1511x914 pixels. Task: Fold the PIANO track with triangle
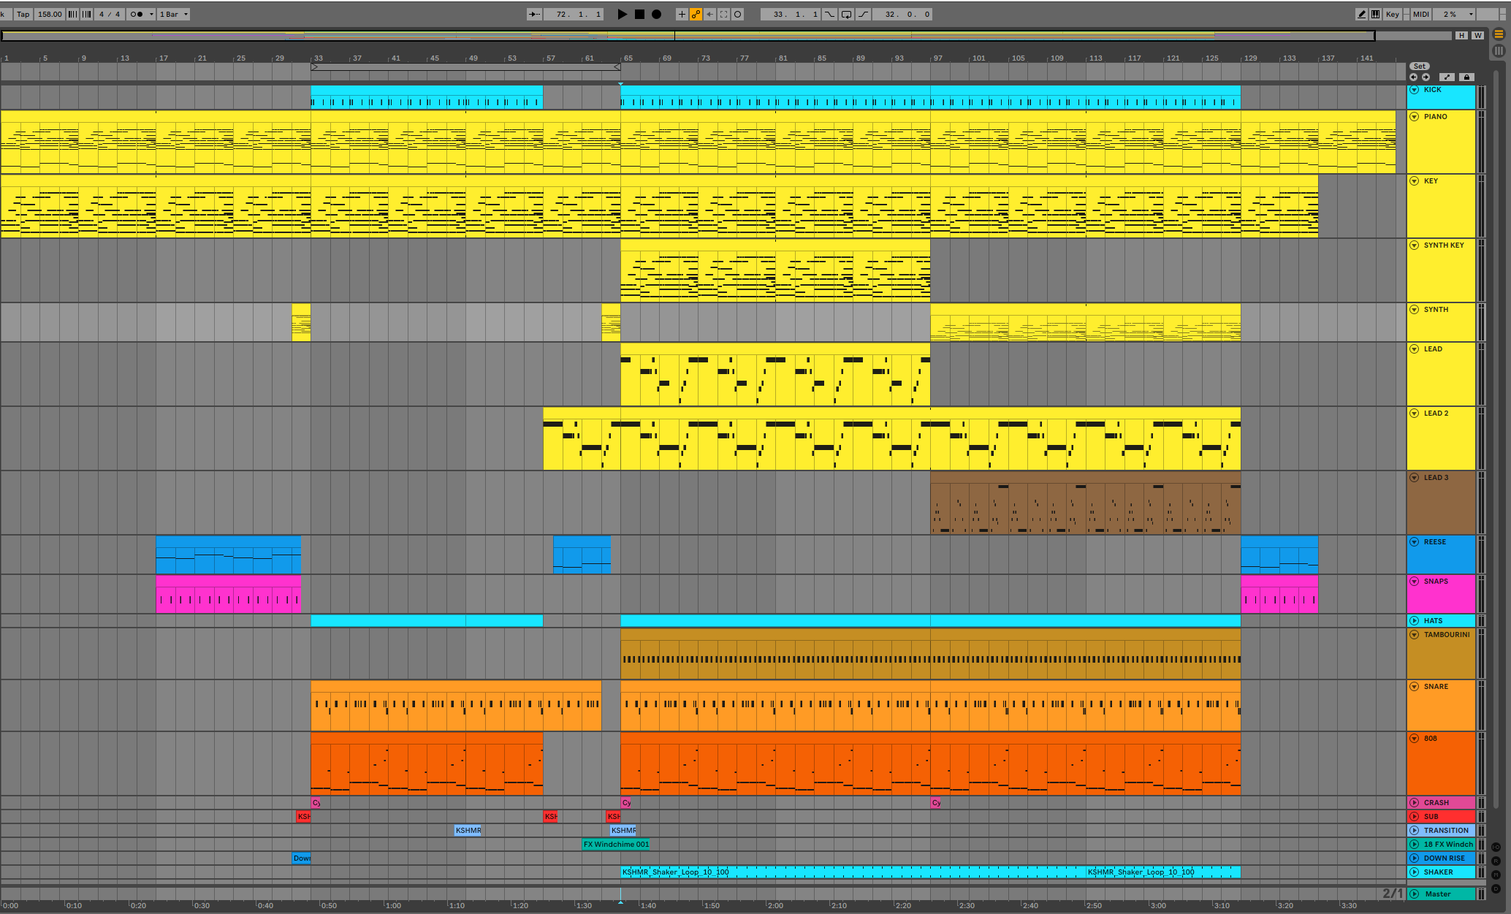click(x=1415, y=117)
